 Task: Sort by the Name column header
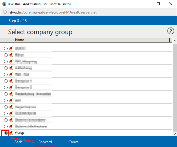pyautogui.click(x=19, y=40)
